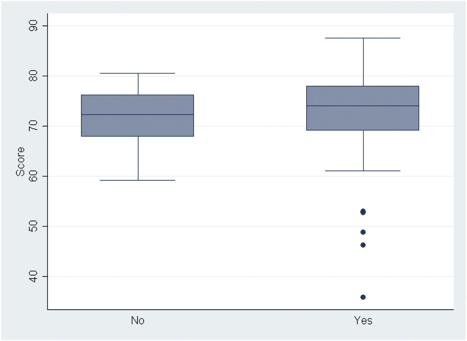The image size is (467, 341).
Task: Click the 40 tick label on y-axis
Action: tap(33, 276)
